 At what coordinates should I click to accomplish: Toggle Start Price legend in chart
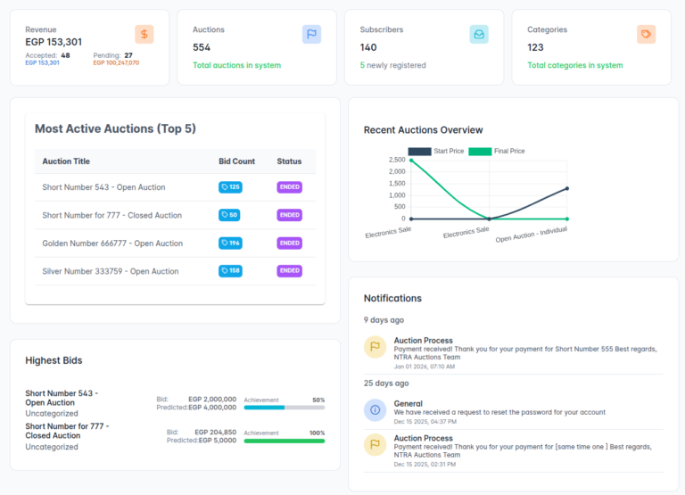click(x=436, y=152)
